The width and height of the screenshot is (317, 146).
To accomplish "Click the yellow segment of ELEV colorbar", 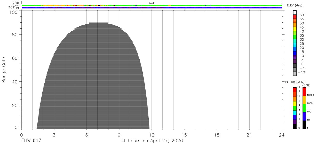I will (295, 29).
